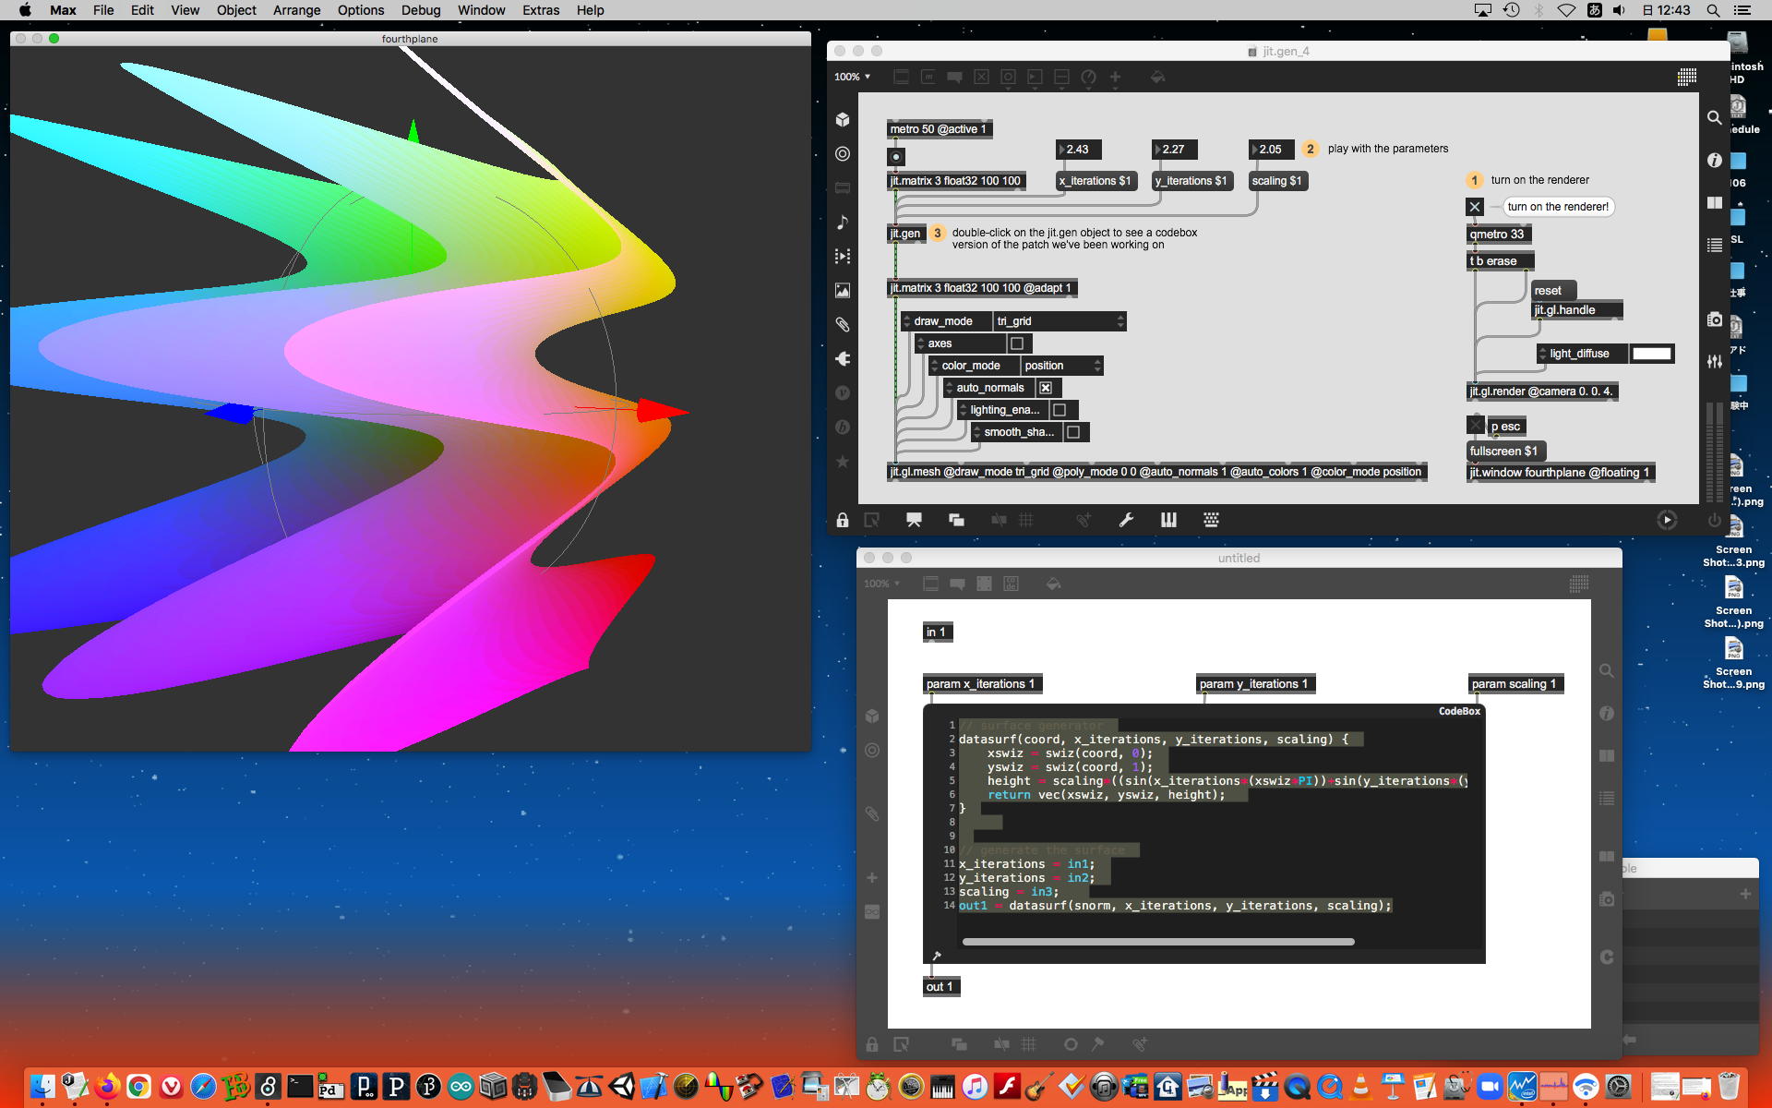Viewport: 1772px width, 1108px height.
Task: Open presentation mode in jit.gen_4
Action: pos(914,521)
